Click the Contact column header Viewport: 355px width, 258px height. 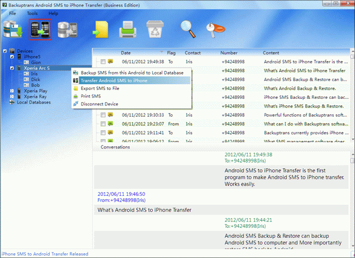coord(193,53)
